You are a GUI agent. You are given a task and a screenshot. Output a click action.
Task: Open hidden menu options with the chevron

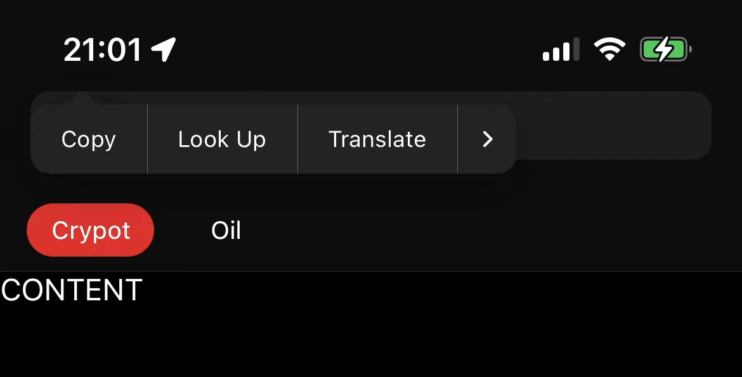pos(486,139)
